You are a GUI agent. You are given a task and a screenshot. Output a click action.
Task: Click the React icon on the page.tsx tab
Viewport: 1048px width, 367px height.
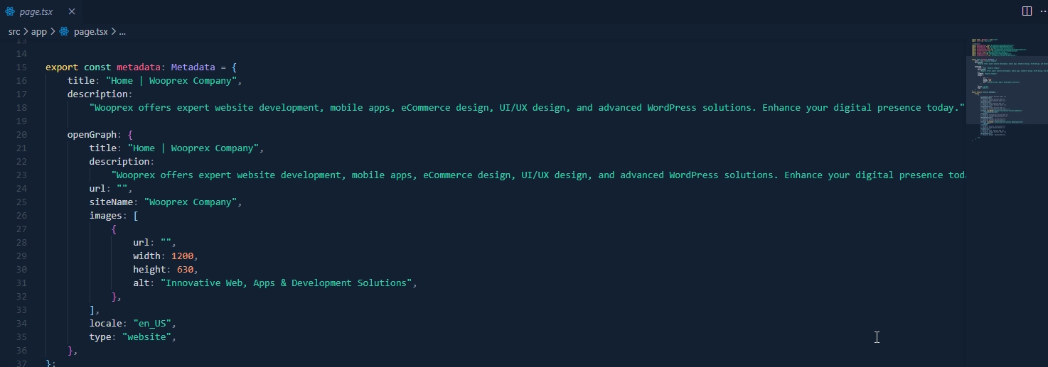pyautogui.click(x=10, y=11)
